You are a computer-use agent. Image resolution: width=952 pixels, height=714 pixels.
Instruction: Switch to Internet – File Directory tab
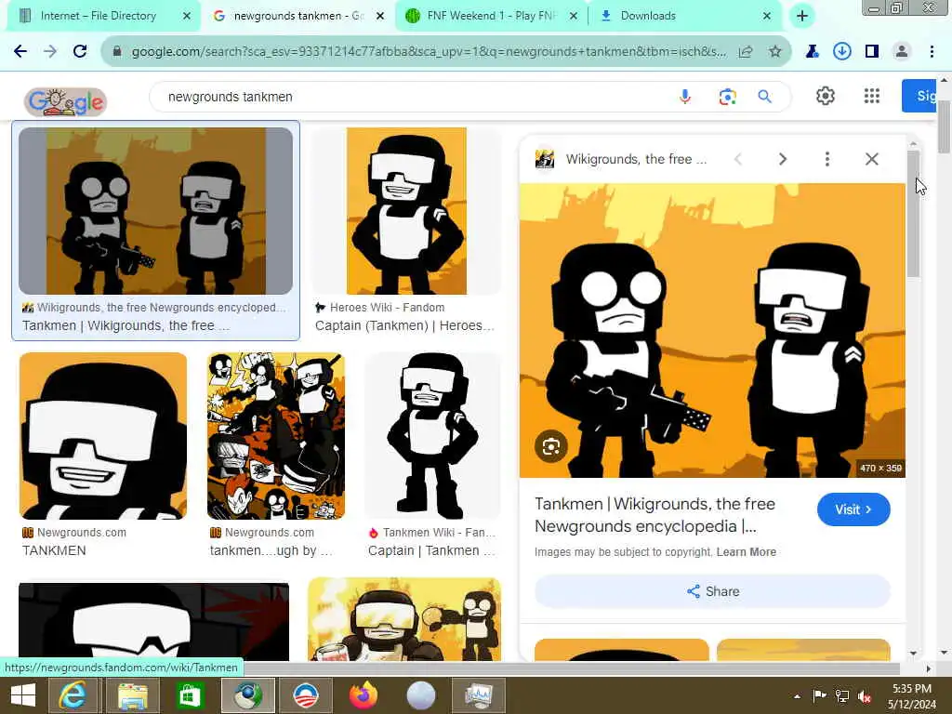[99, 16]
